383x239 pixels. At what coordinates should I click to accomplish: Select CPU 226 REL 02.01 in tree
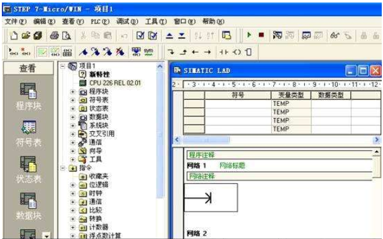coord(115,83)
